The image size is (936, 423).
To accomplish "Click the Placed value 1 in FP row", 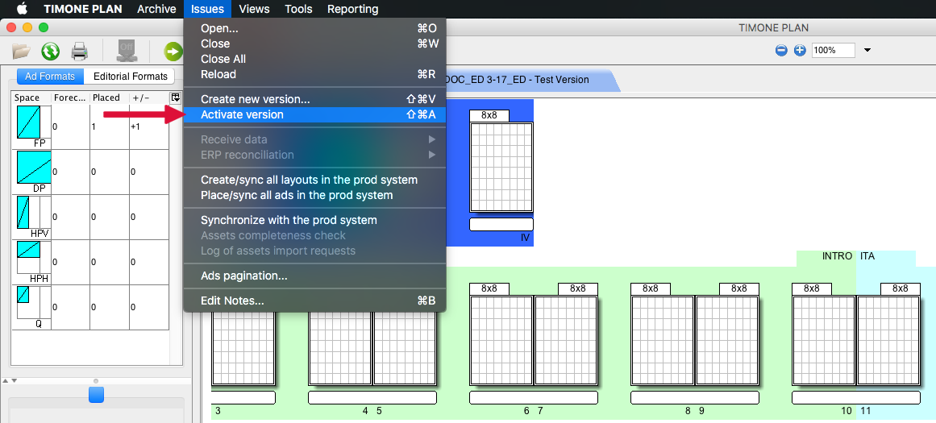I will coord(94,126).
